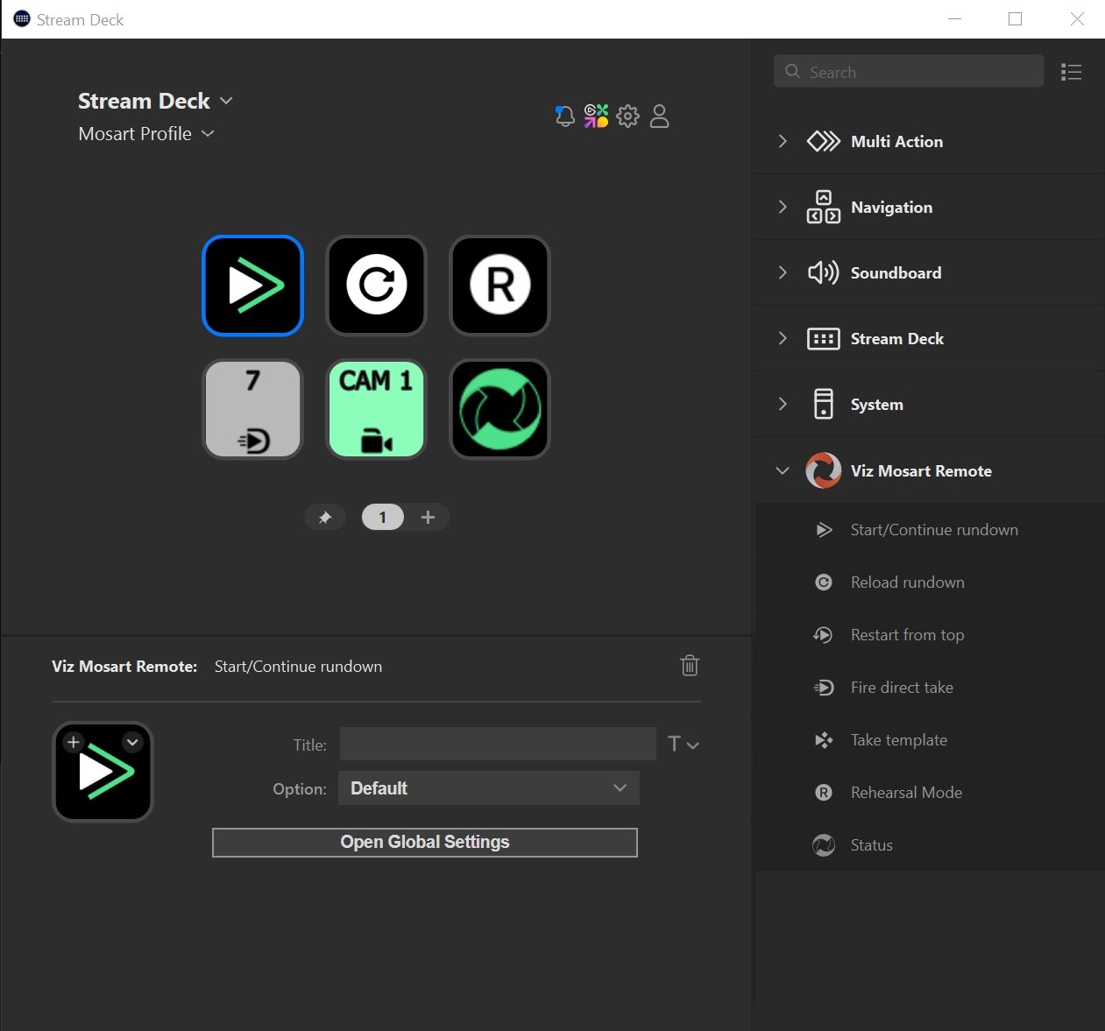Pin the current page
This screenshot has height=1031, width=1105.
point(325,518)
